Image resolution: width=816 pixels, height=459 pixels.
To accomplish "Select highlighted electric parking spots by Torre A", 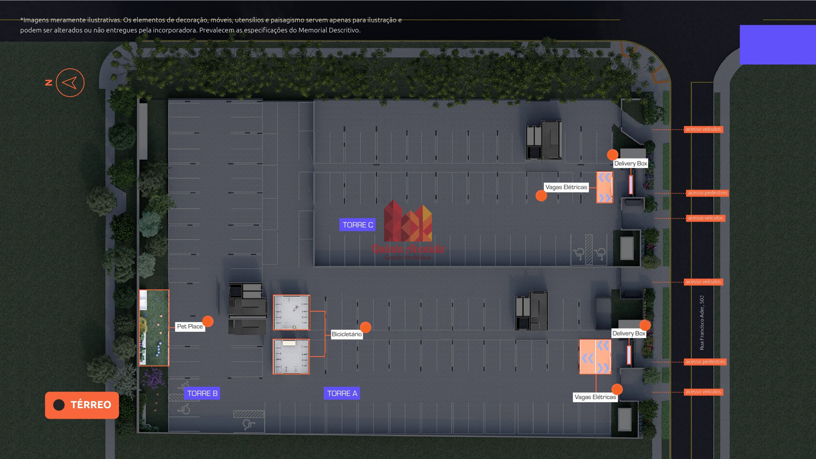I will [x=595, y=357].
